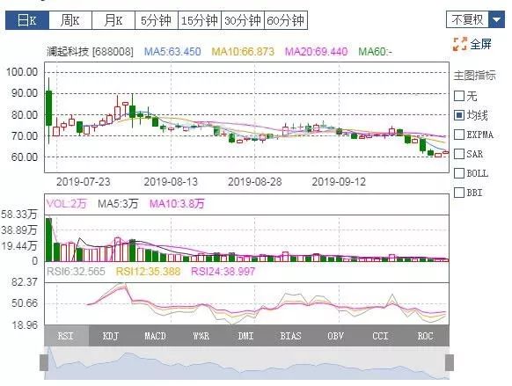Select the 不复权 combo box field
The image size is (512, 386).
click(467, 19)
